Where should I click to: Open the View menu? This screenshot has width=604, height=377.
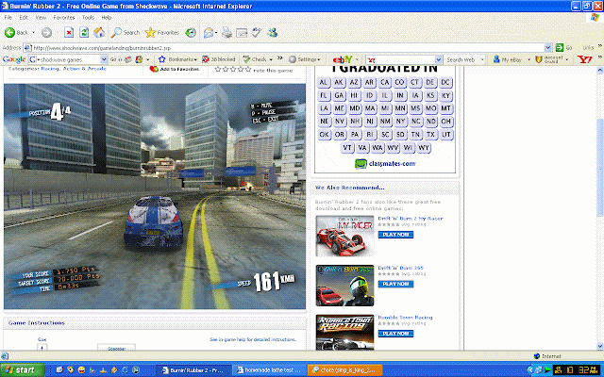[41, 17]
